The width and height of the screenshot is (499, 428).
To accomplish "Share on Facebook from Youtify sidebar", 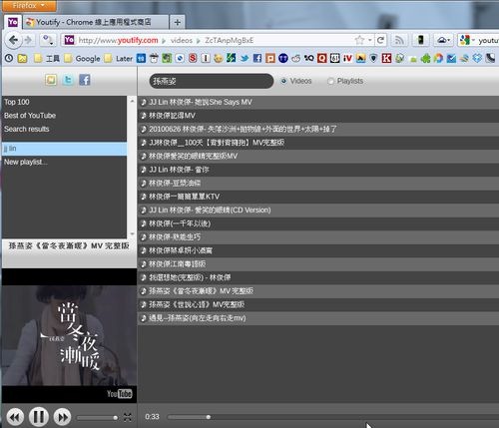I will [x=85, y=80].
